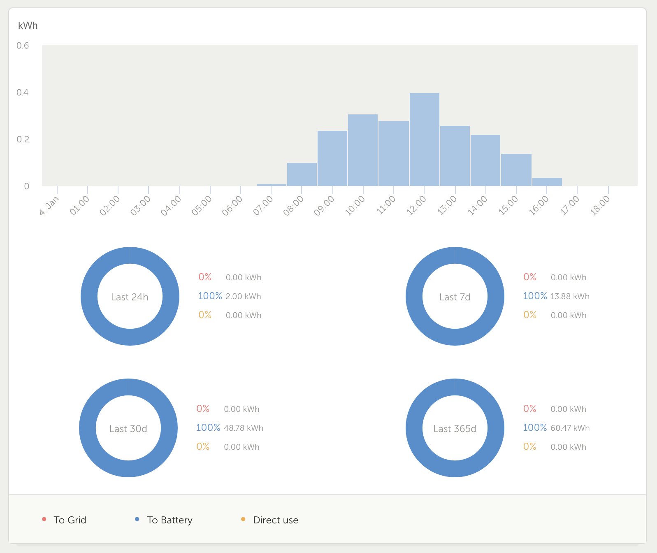Image resolution: width=657 pixels, height=553 pixels.
Task: Click the 100% label beside Last 24h
Action: 210,296
